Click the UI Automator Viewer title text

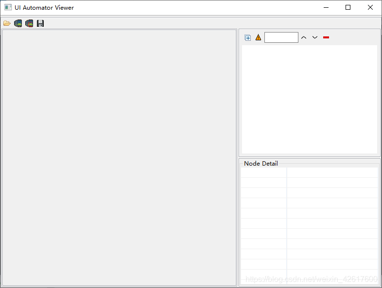tap(44, 8)
